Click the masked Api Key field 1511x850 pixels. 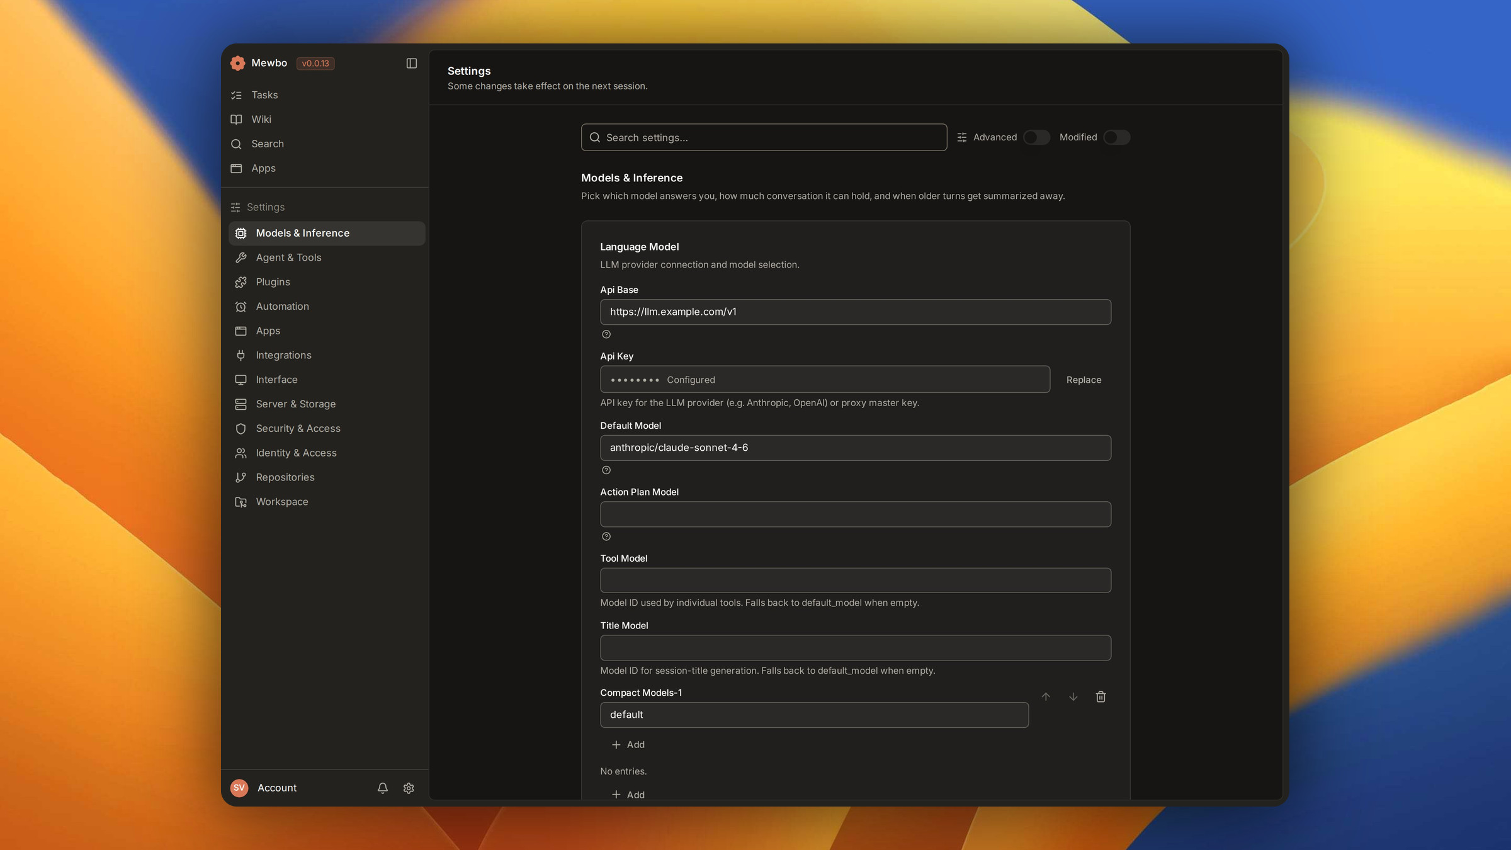tap(825, 380)
